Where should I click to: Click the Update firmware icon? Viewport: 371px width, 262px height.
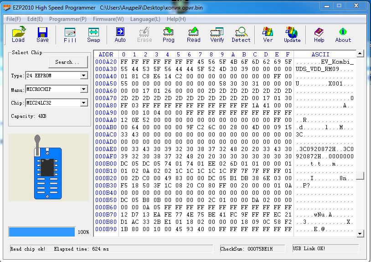click(x=292, y=34)
